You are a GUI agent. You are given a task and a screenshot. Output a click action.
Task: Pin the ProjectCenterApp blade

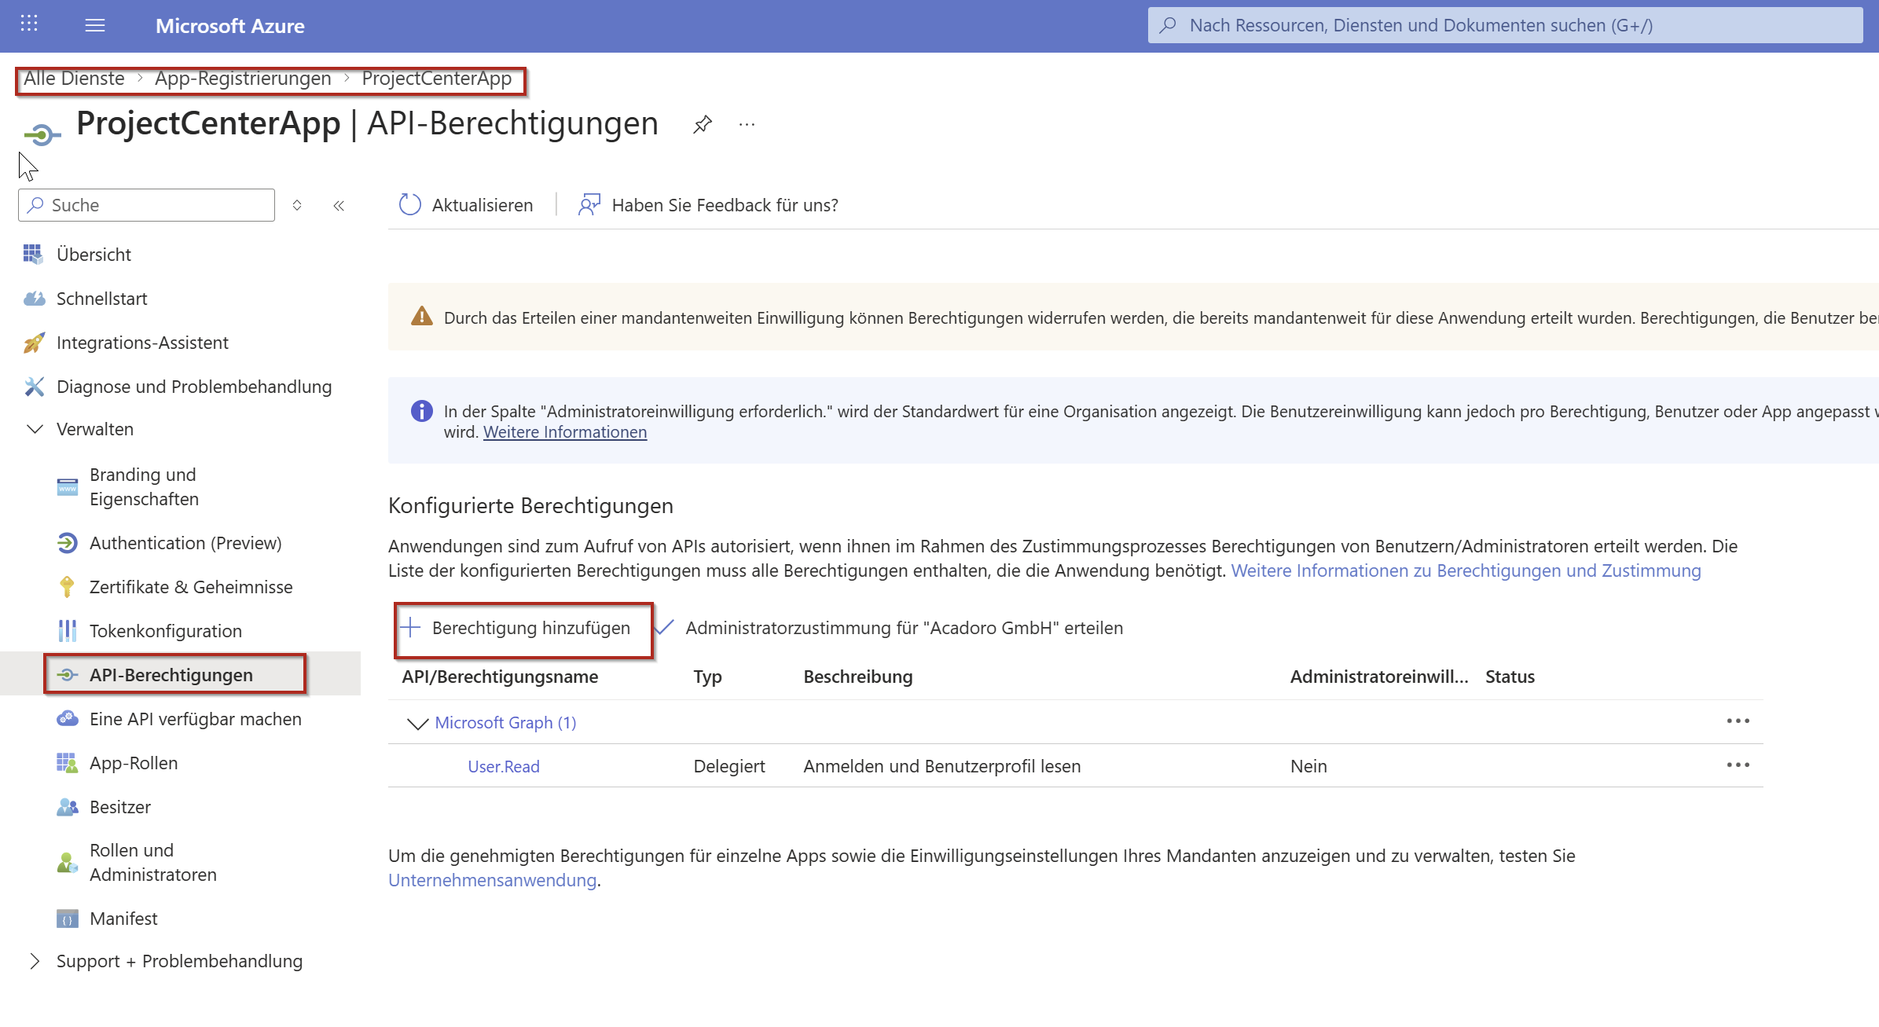pyautogui.click(x=703, y=124)
